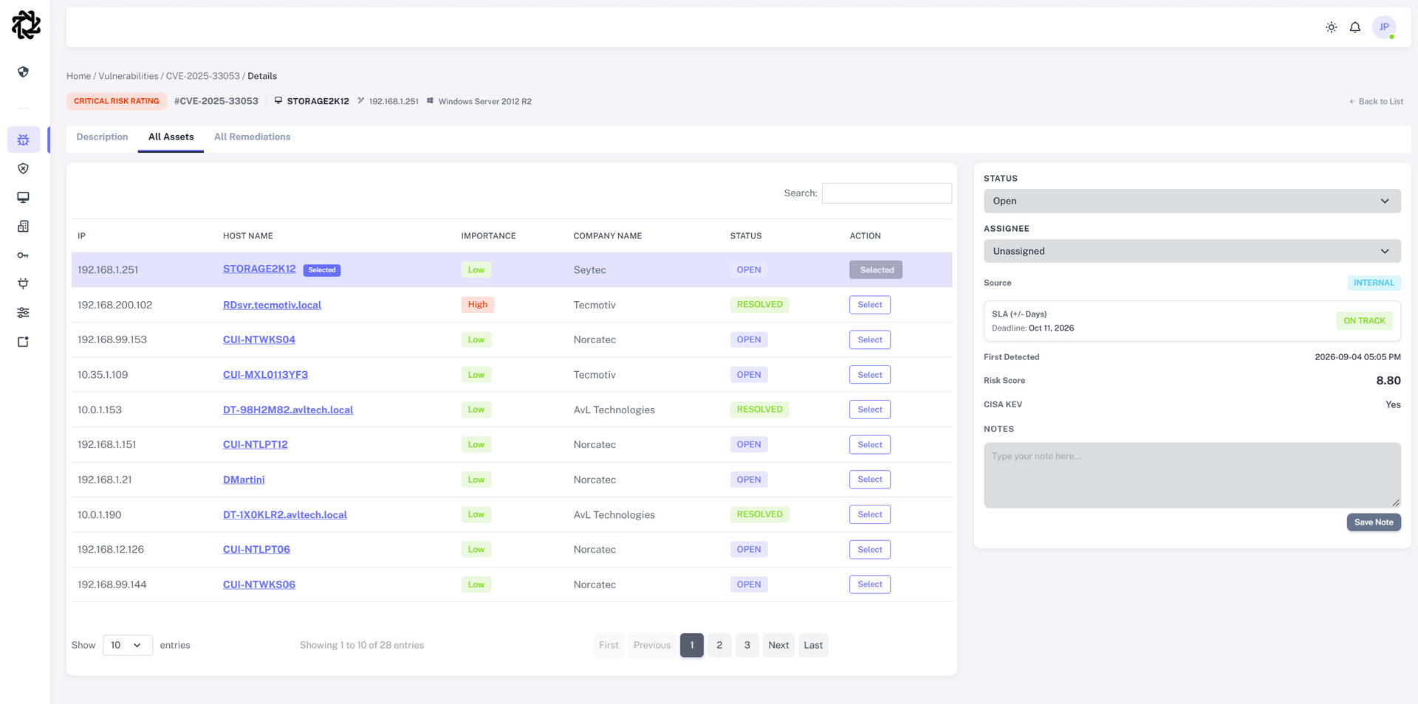Screen dimensions: 1418x704
Task: Switch to the All Remediations tab
Action: pyautogui.click(x=253, y=137)
